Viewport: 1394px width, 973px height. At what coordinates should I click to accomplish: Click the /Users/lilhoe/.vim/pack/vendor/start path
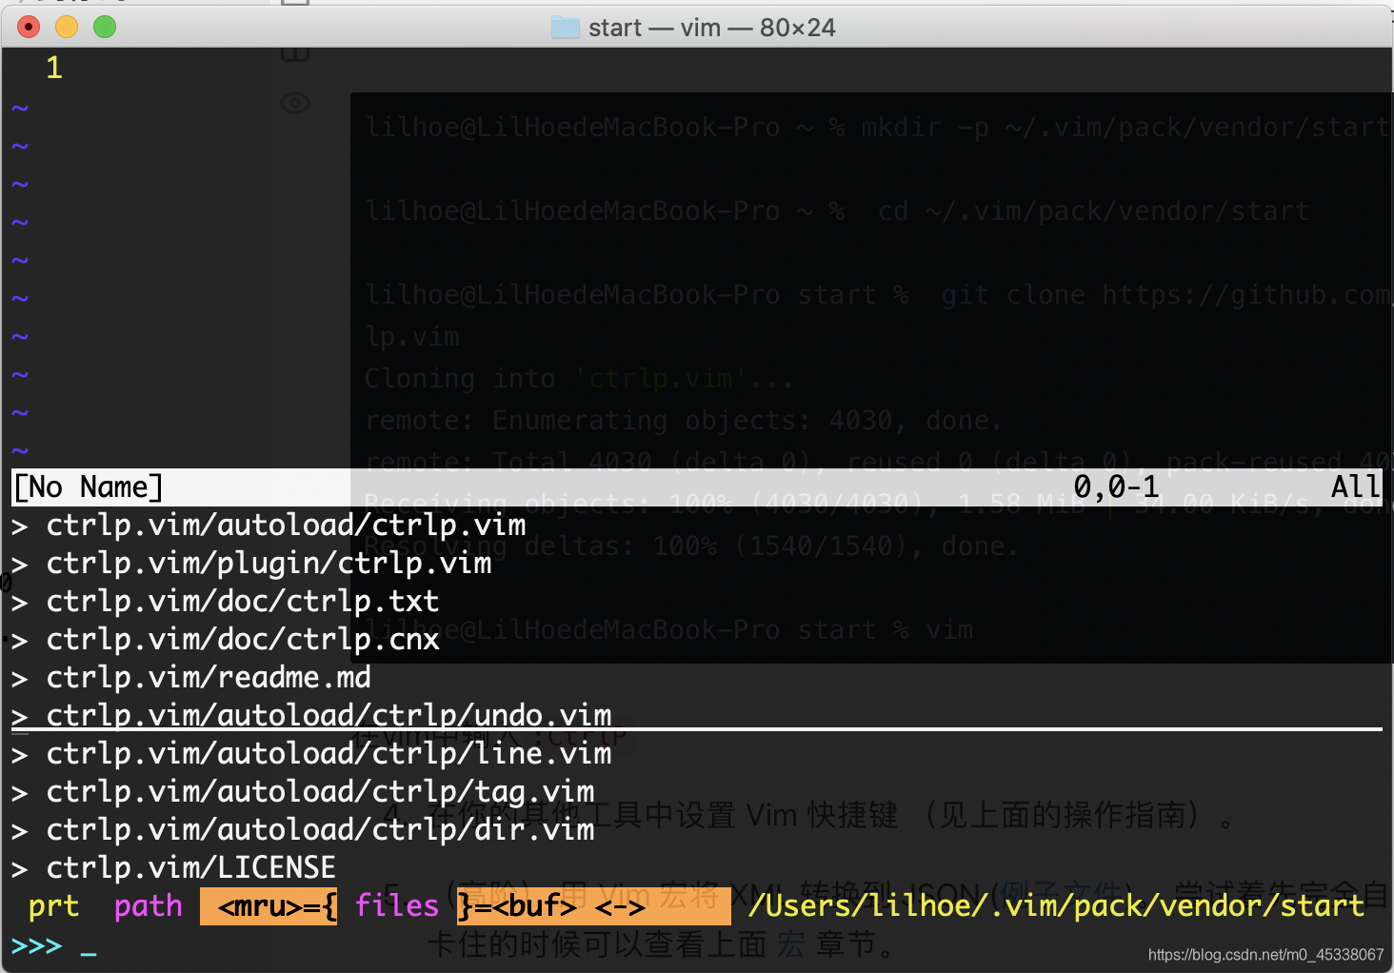coord(1056,906)
